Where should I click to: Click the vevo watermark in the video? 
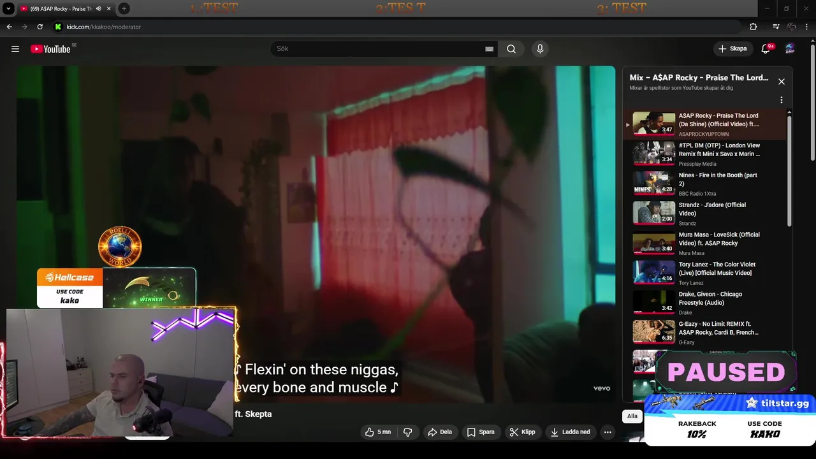tap(602, 388)
